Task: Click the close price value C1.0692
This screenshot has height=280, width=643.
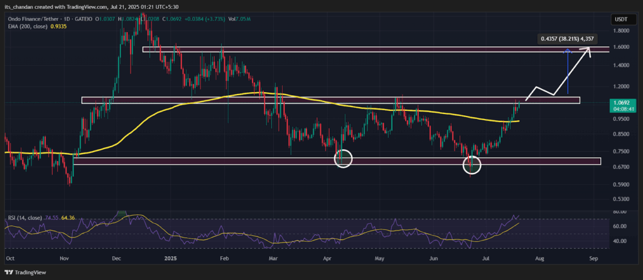Action: pos(171,19)
